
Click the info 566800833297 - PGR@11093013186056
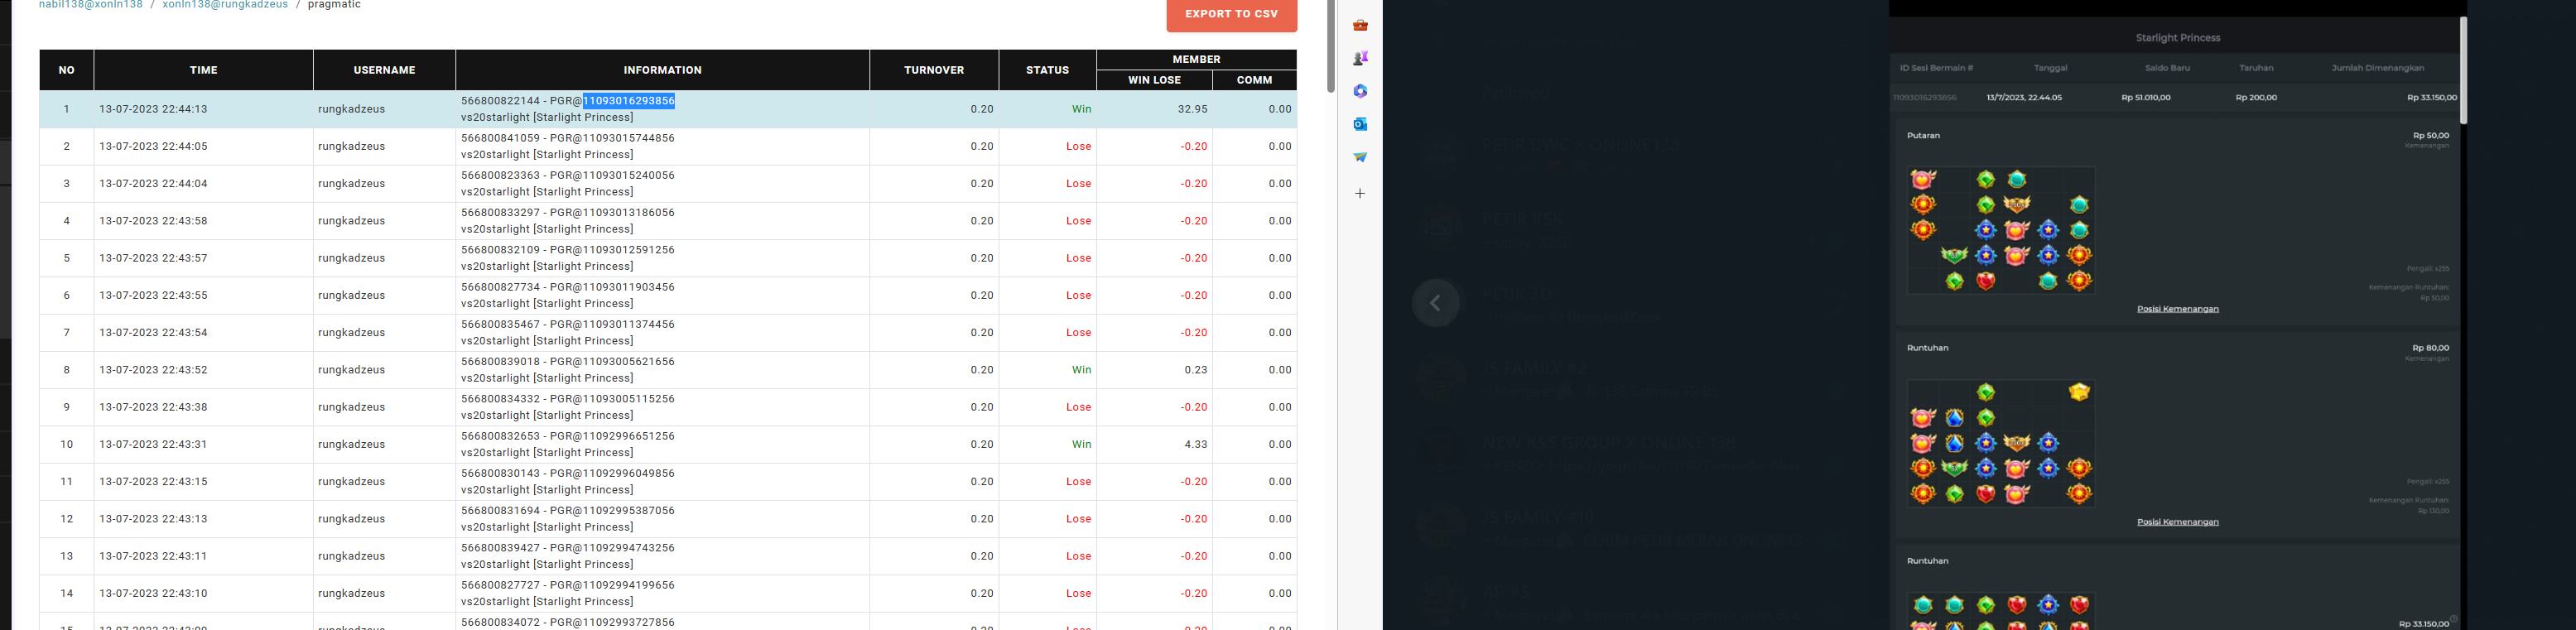coord(567,212)
